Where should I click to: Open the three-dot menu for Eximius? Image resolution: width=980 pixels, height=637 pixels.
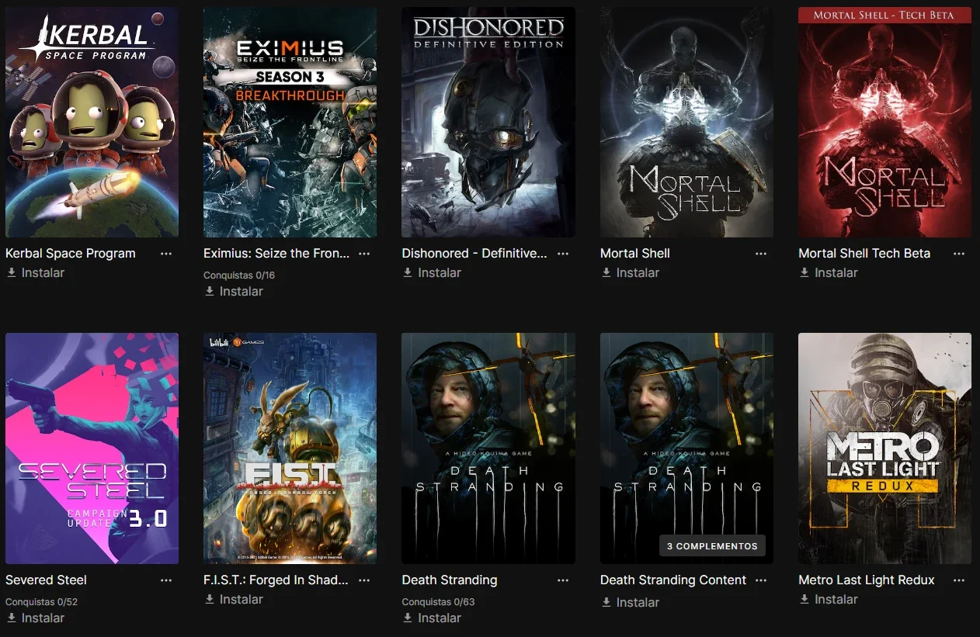tap(364, 254)
